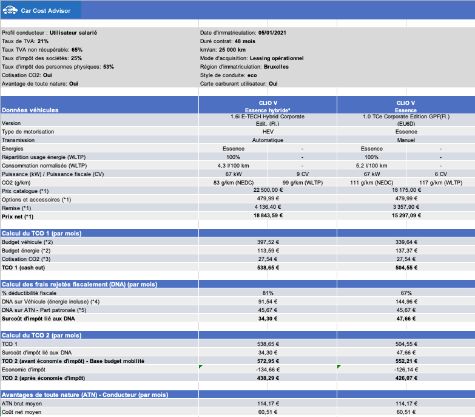
Task: Click the remise value 4 136,40 €
Action: click(268, 207)
